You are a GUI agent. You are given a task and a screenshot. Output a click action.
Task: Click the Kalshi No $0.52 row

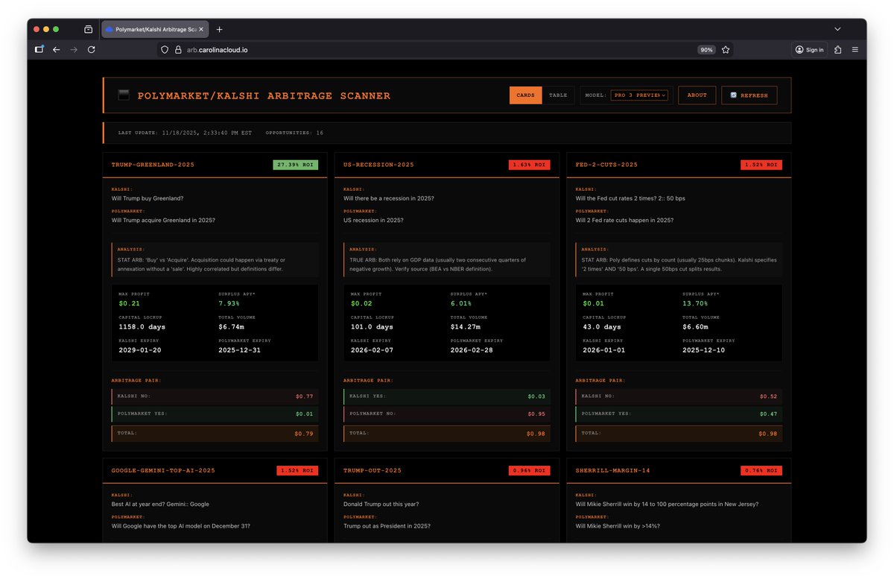point(679,396)
